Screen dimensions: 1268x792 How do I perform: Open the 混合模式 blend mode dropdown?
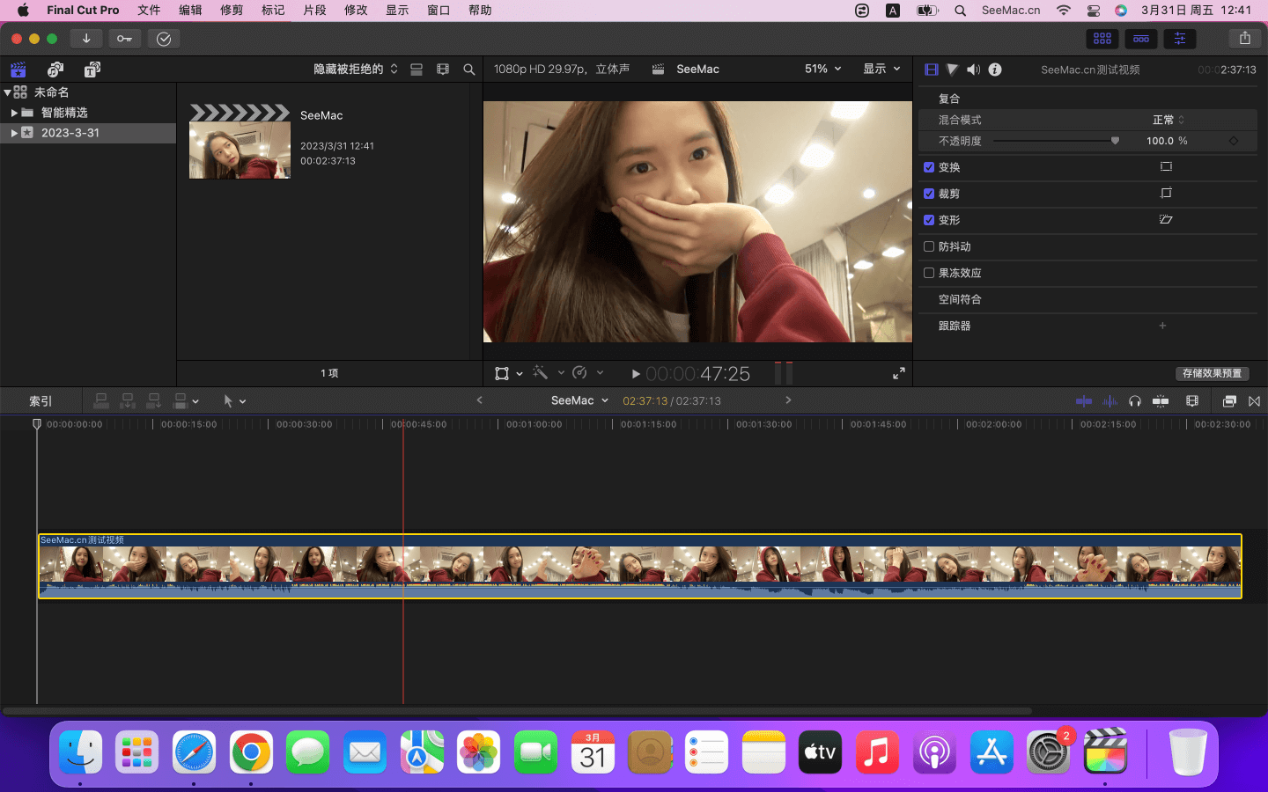click(1168, 120)
